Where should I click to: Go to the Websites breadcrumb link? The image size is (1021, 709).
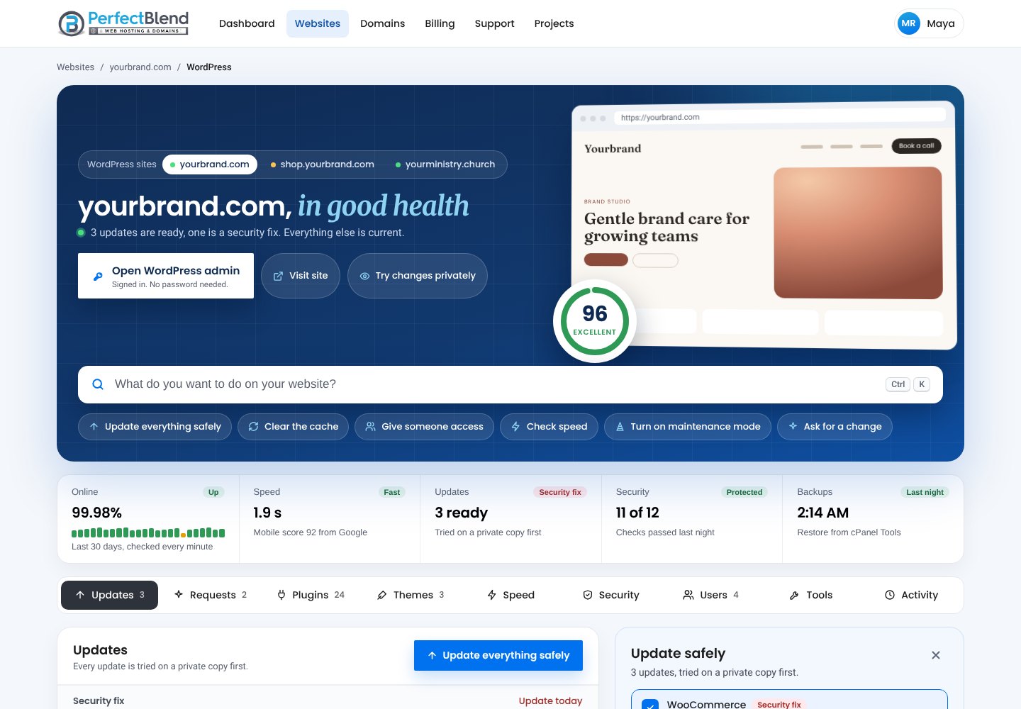tap(75, 67)
